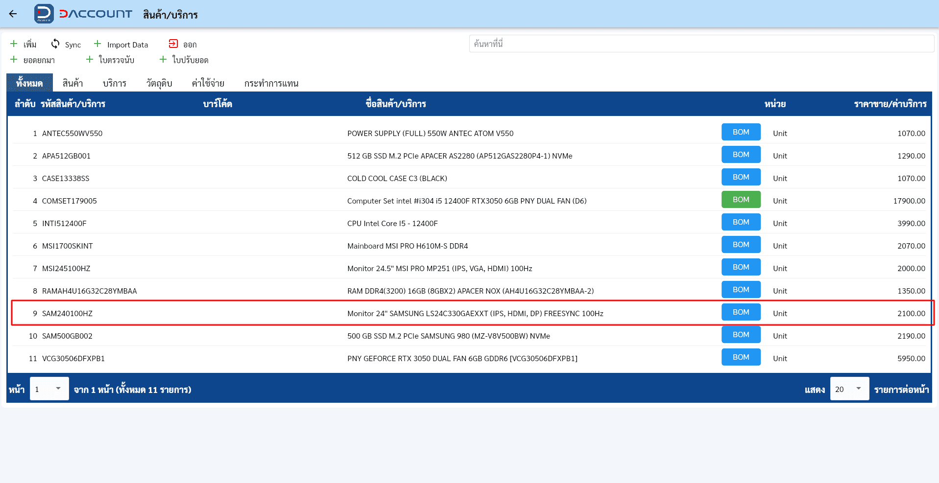Click the Sync label
The height and width of the screenshot is (483, 939).
(x=73, y=45)
